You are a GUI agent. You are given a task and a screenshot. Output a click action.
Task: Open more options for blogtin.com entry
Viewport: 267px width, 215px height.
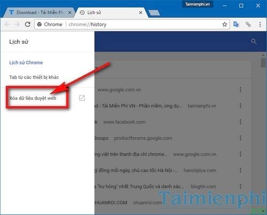click(x=240, y=186)
